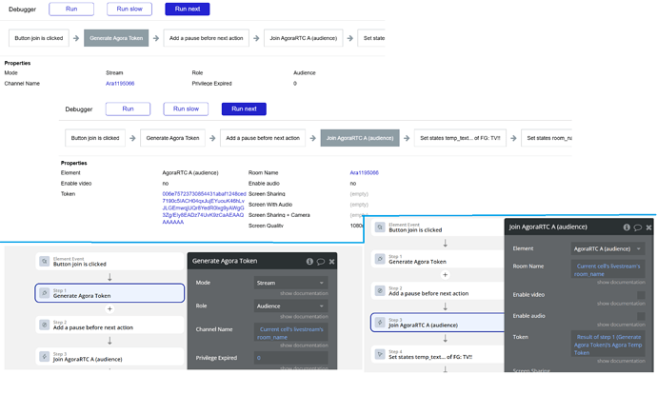Click info icon in Join AgoraRTC panel
Viewport: 657px width, 395px height.
(627, 227)
